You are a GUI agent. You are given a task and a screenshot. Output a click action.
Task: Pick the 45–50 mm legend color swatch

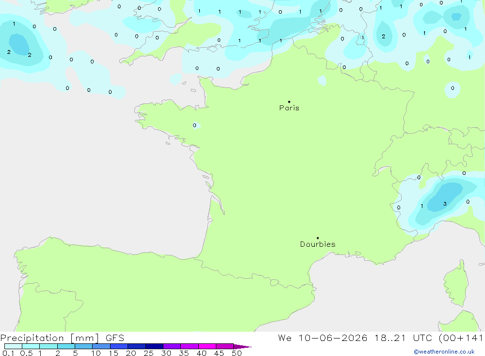click(x=225, y=346)
